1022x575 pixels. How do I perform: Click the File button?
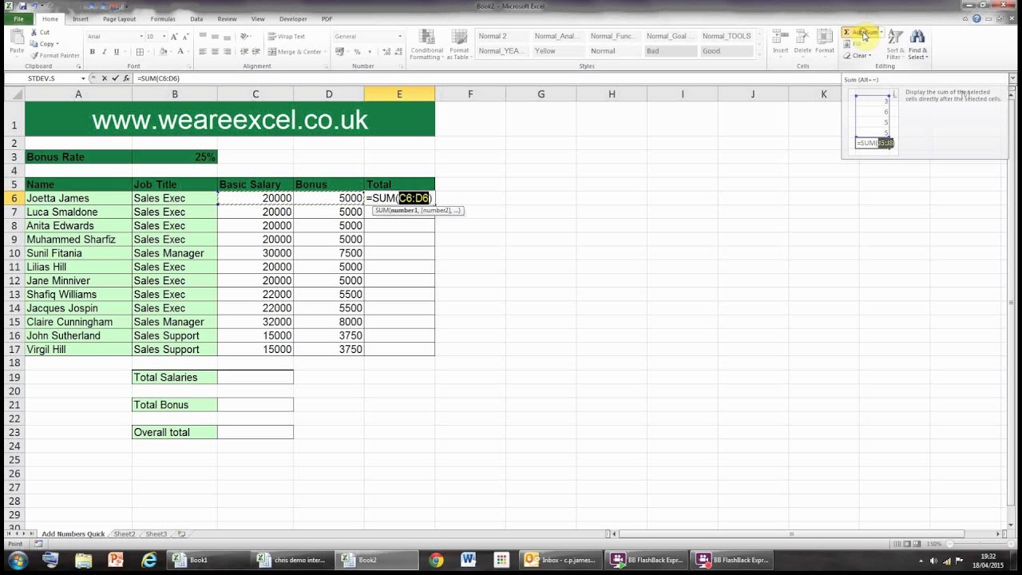pyautogui.click(x=18, y=19)
